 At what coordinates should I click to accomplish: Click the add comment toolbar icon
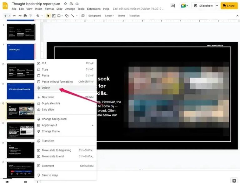point(83,16)
